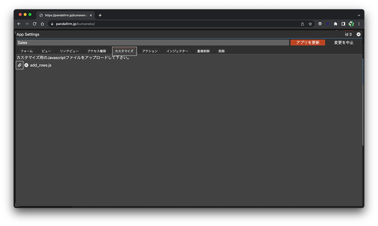378x226 pixels.
Task: Switch to the フォーム tab
Action: [27, 51]
